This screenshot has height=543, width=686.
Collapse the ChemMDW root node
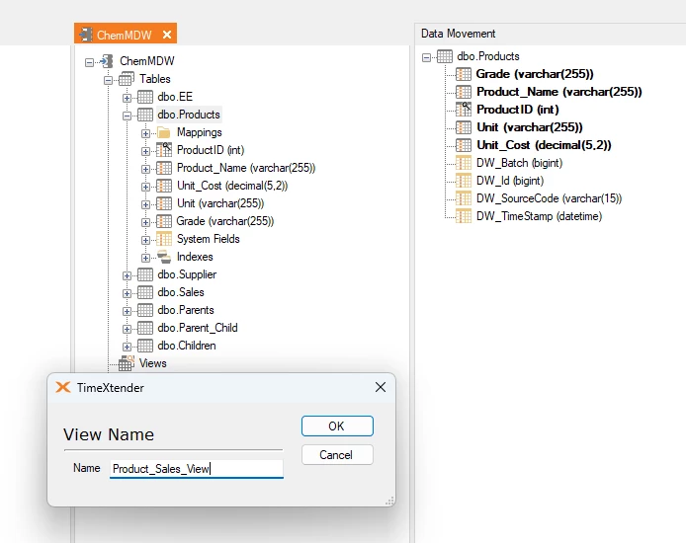pos(89,62)
